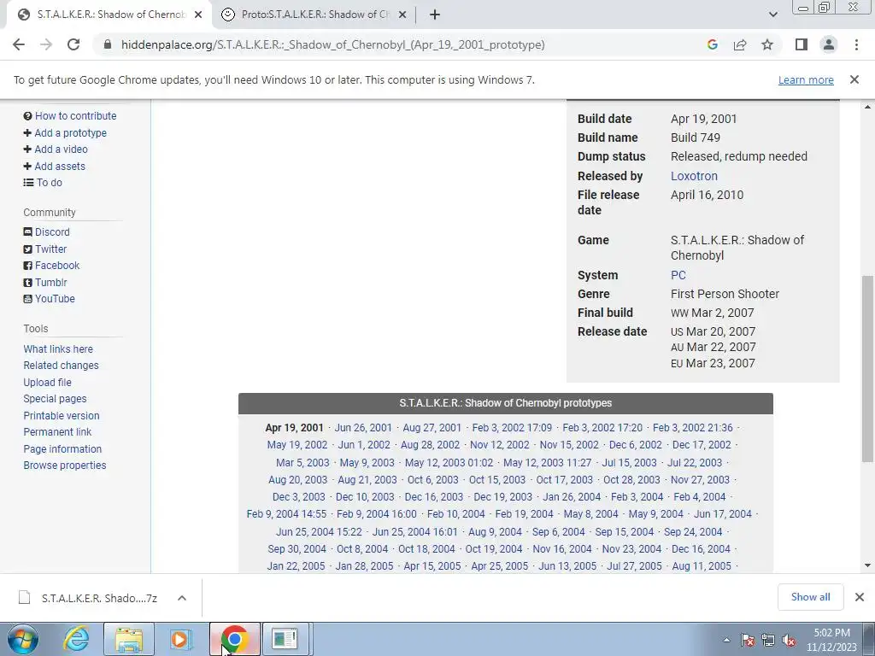Open Page information link
The width and height of the screenshot is (875, 656).
point(62,449)
